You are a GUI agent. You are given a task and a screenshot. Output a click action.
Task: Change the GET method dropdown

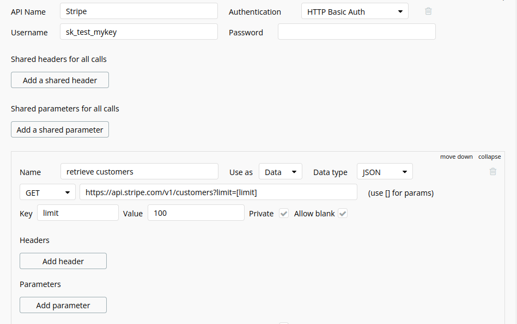point(48,192)
